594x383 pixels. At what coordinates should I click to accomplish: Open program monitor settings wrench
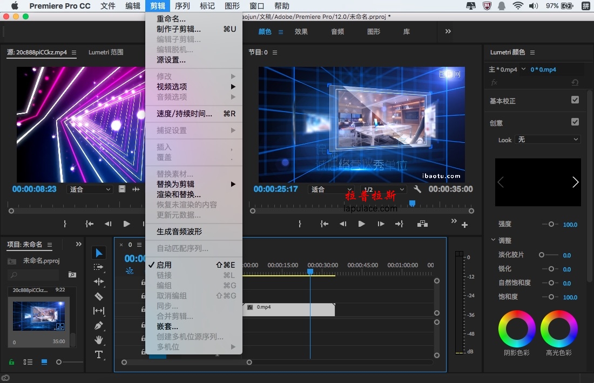(417, 189)
